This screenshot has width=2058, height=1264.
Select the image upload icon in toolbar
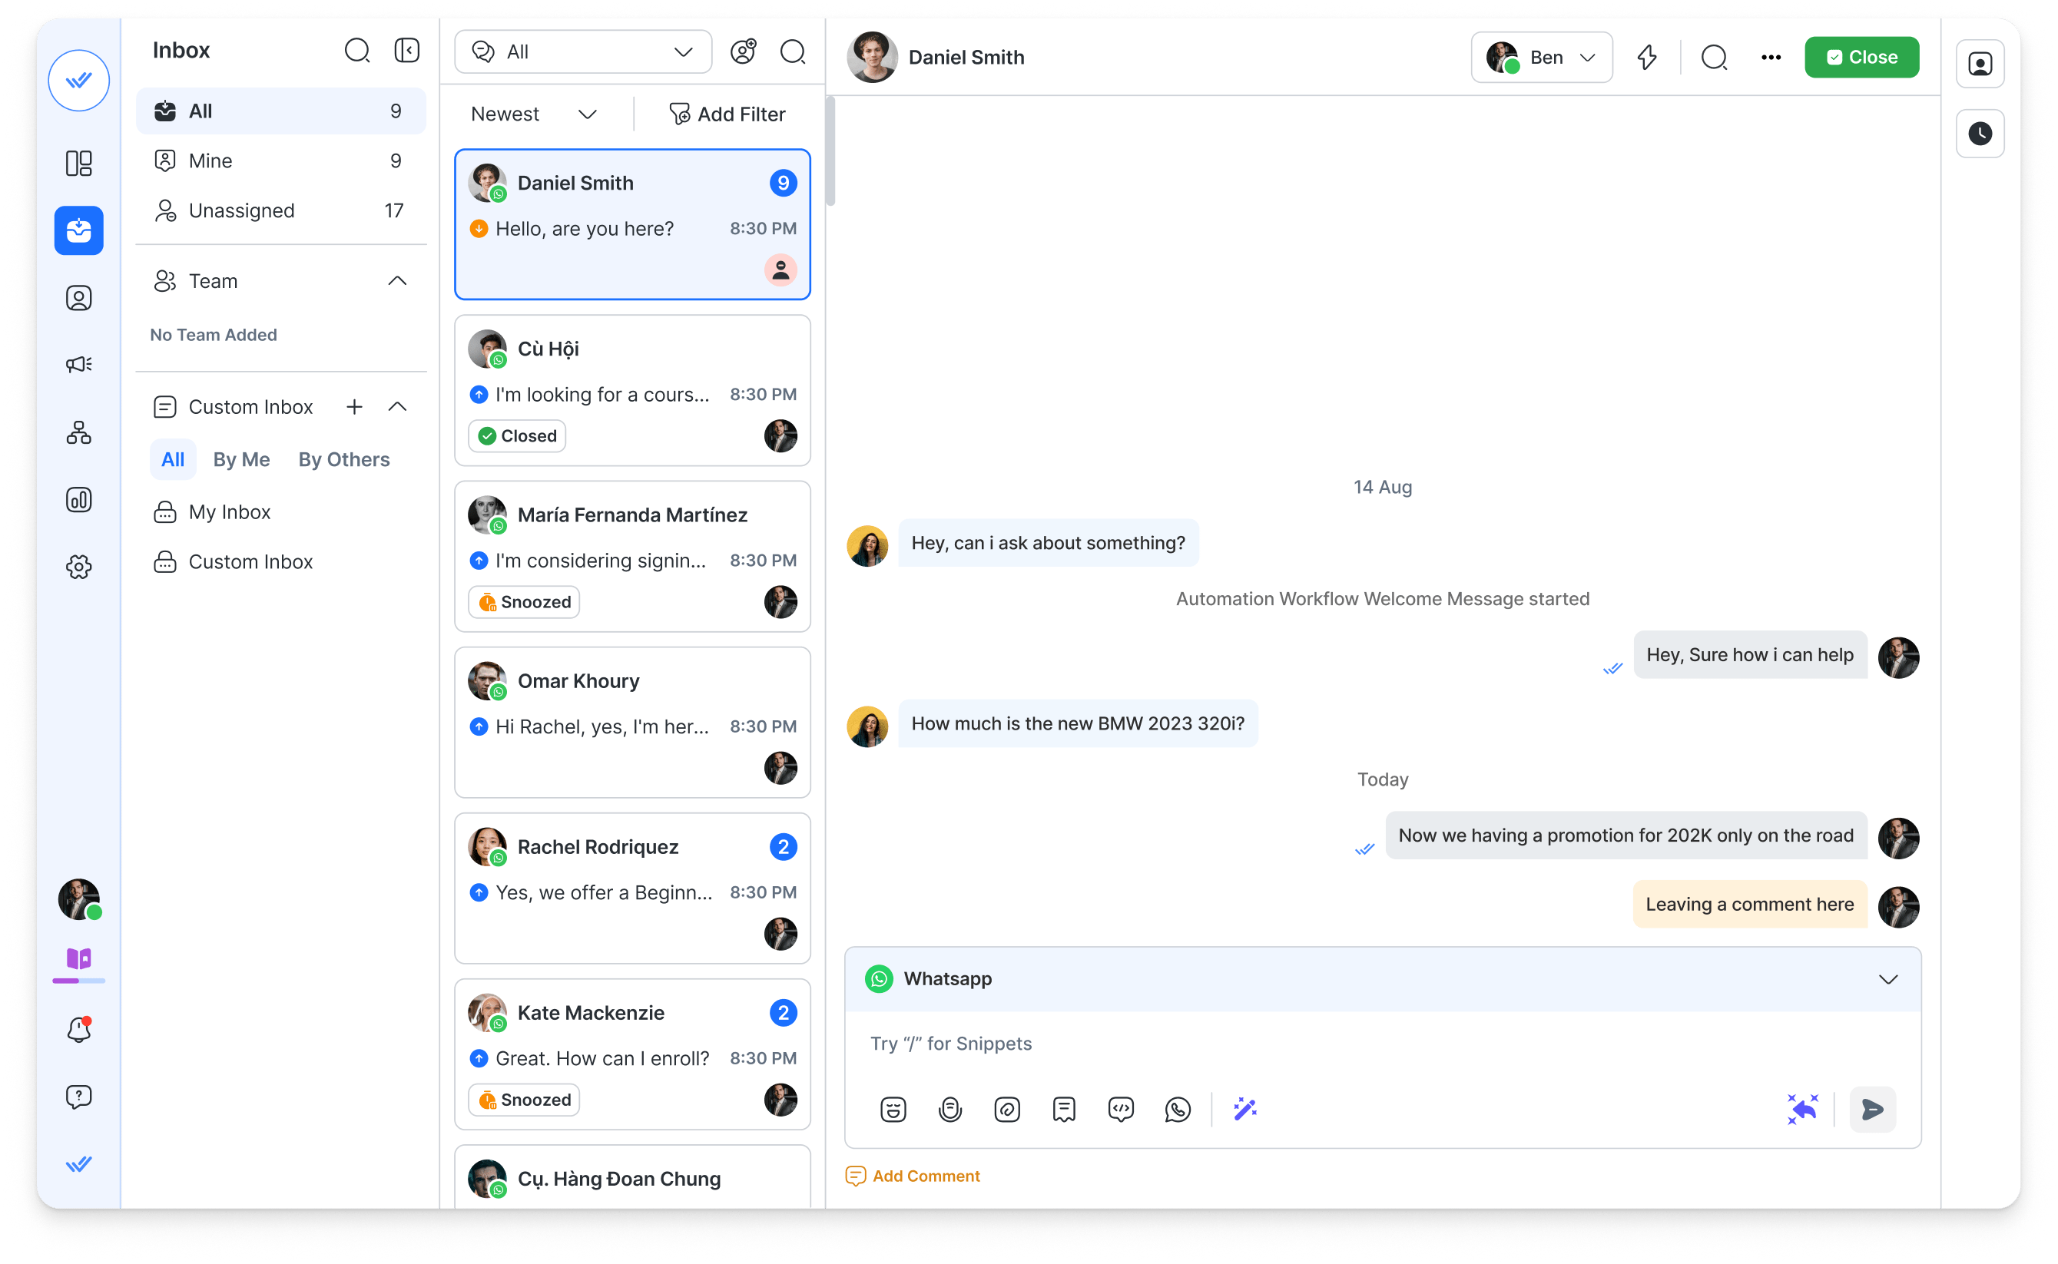click(1007, 1110)
